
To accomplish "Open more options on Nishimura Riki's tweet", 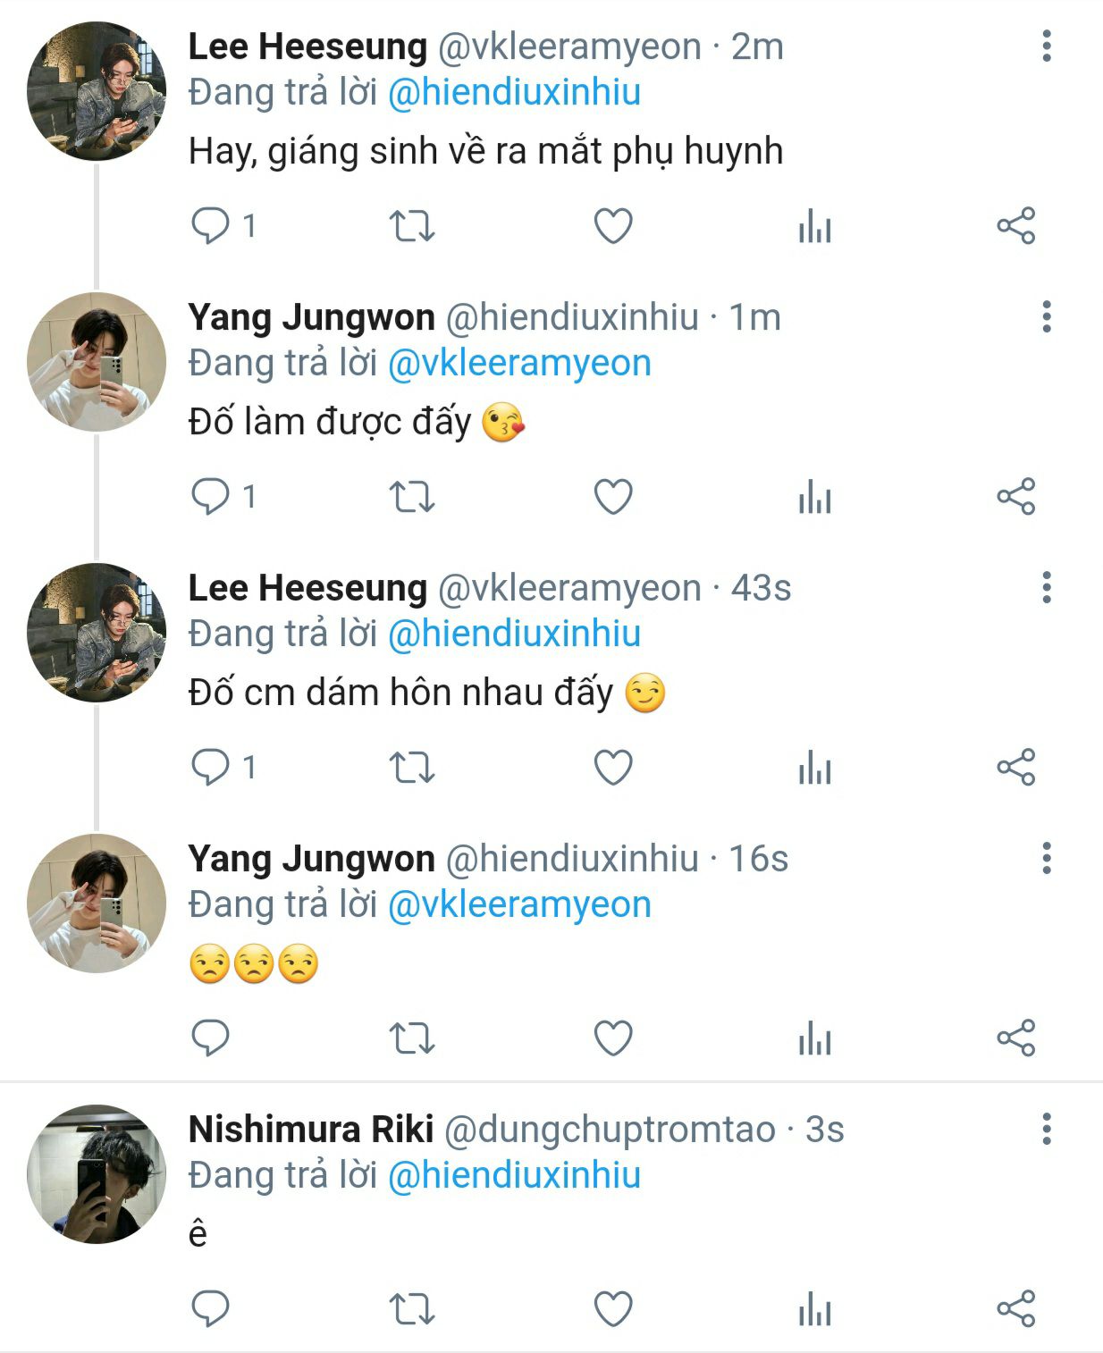I will pos(1046,1129).
